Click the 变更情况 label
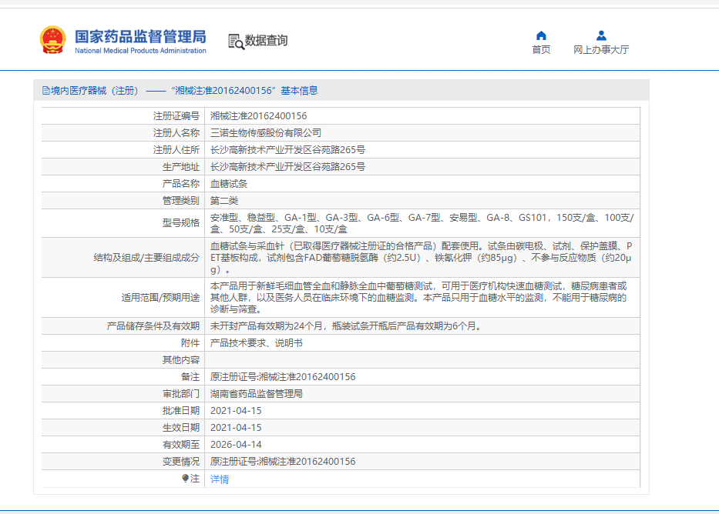The image size is (719, 514). [180, 462]
